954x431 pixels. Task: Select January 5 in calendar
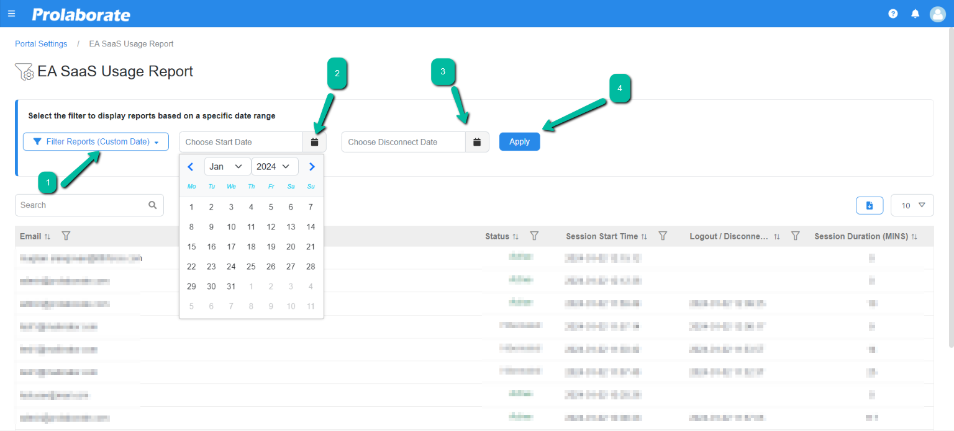271,207
